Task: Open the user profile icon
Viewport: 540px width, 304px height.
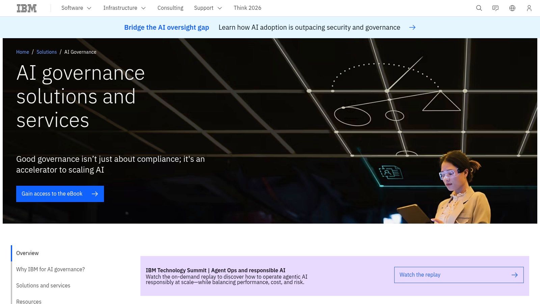Action: click(529, 8)
